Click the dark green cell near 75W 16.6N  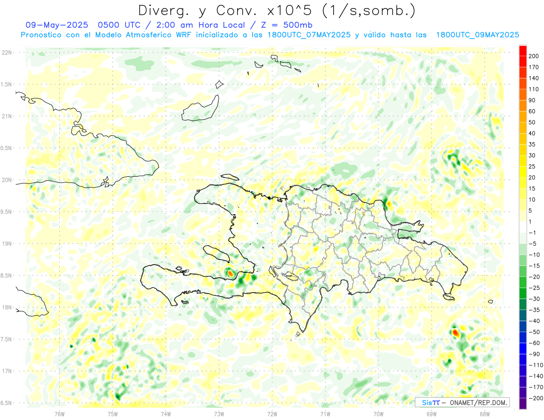(118, 396)
